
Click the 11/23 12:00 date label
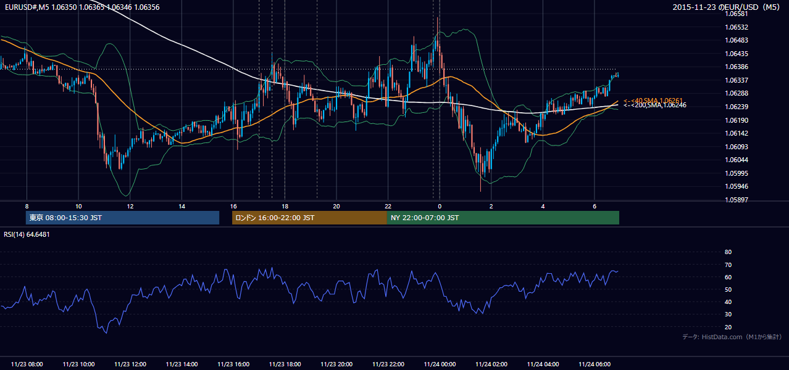pos(130,364)
